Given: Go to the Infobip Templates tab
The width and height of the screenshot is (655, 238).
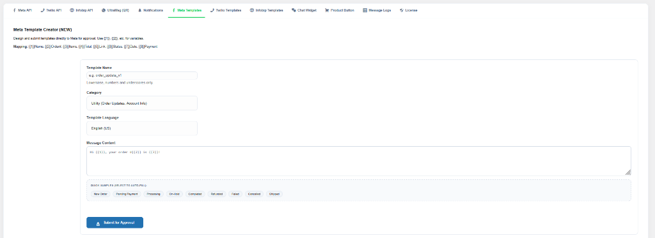Looking at the screenshot, I should [267, 10].
